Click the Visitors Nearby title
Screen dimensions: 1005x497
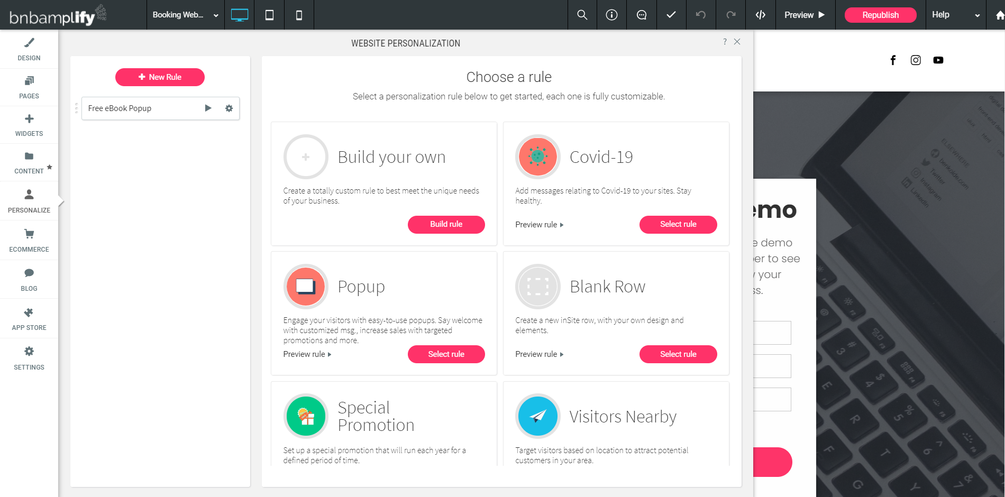623,417
